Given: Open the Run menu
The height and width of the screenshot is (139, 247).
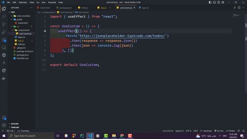Looking at the screenshot, I should coord(44,2).
